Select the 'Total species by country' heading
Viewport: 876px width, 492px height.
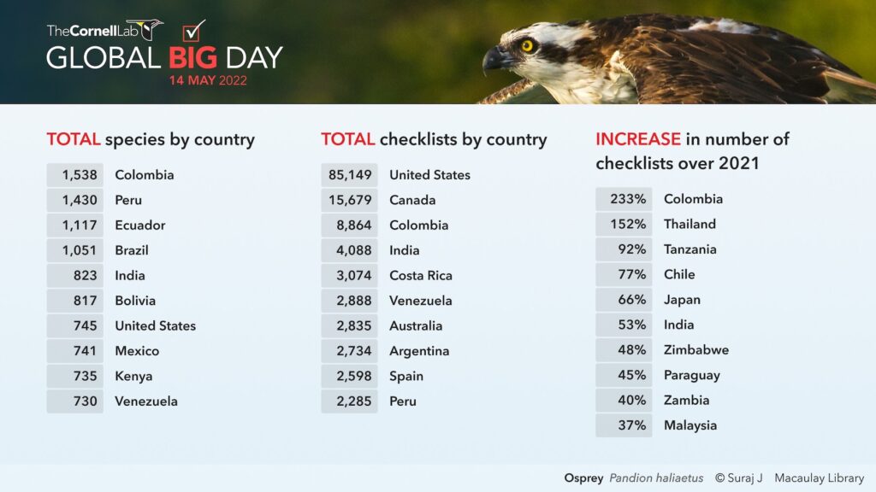pos(151,139)
